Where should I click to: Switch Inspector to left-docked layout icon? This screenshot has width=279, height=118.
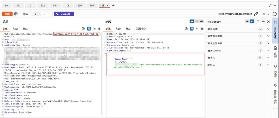pos(247,21)
